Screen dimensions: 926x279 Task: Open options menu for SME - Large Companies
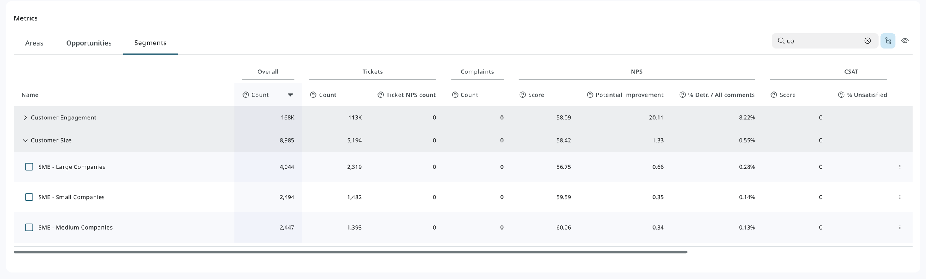(x=900, y=167)
